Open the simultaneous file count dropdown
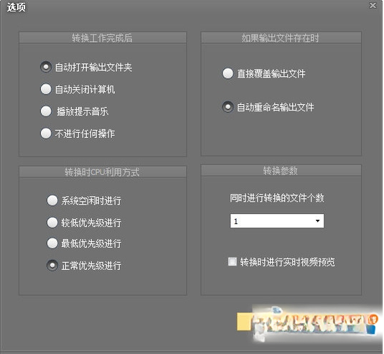 [x=277, y=221]
